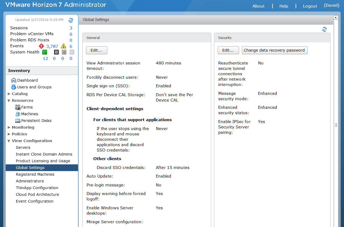Image resolution: width=344 pixels, height=227 pixels.
Task: Open Registered Machines
Action: coord(35,174)
